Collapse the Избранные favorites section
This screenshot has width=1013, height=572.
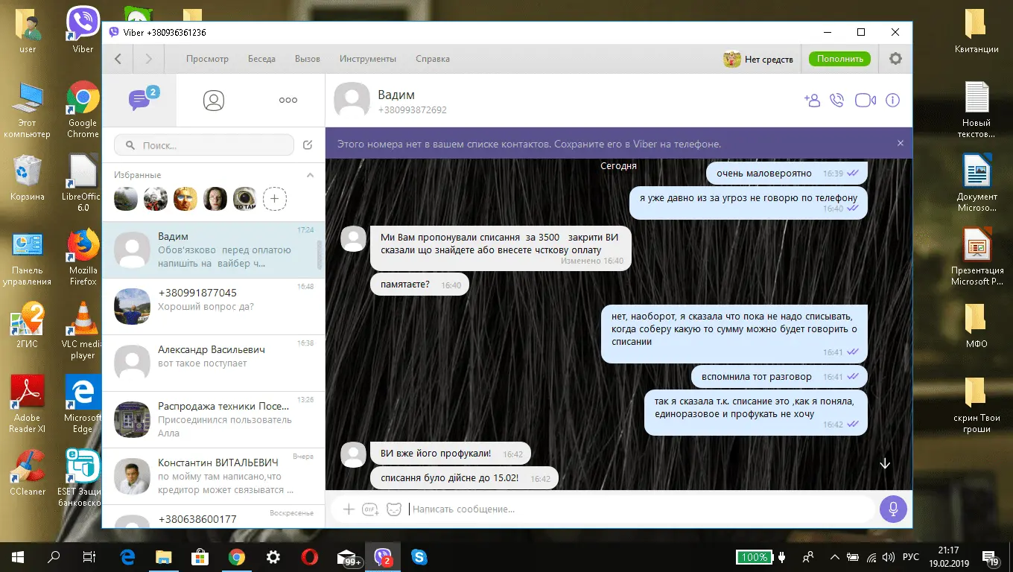(x=311, y=175)
